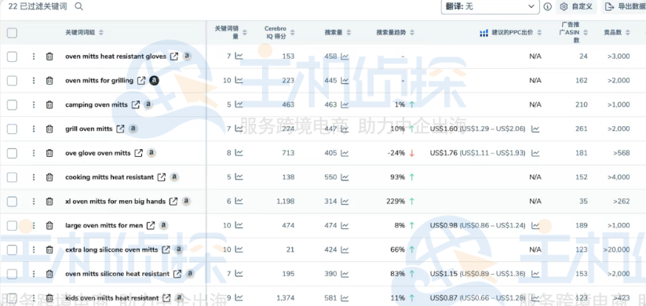Image resolution: width=646 pixels, height=306 pixels.
Task: Click the info icon beside translate dropdown
Action: click(x=548, y=6)
